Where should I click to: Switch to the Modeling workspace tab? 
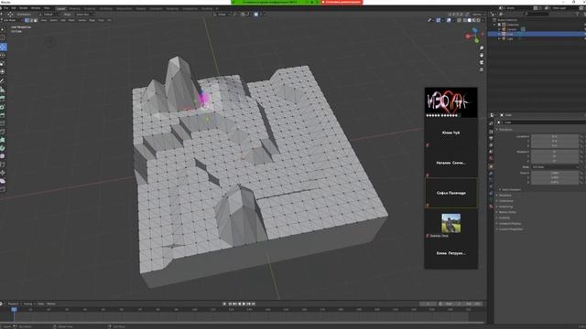(x=74, y=8)
